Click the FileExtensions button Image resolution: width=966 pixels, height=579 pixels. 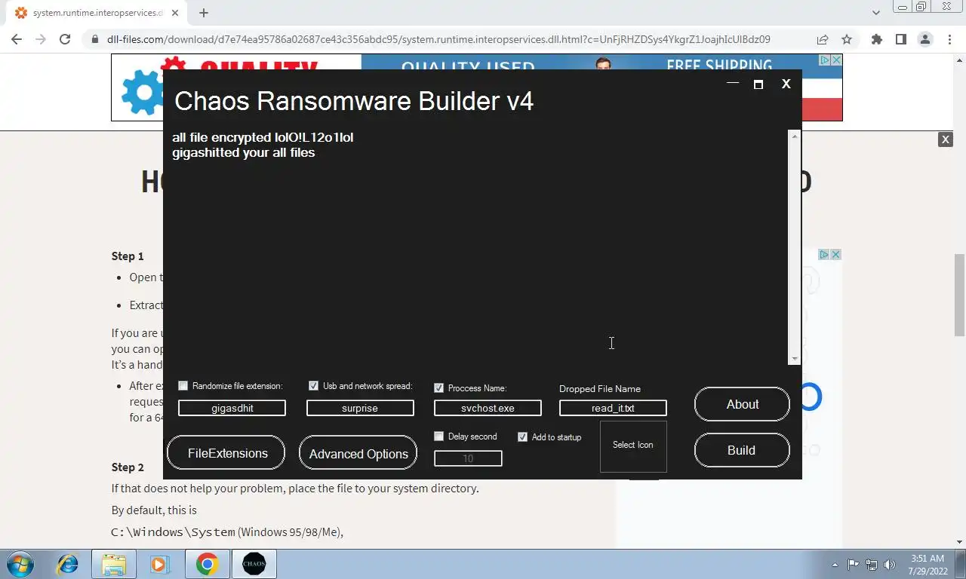click(226, 453)
